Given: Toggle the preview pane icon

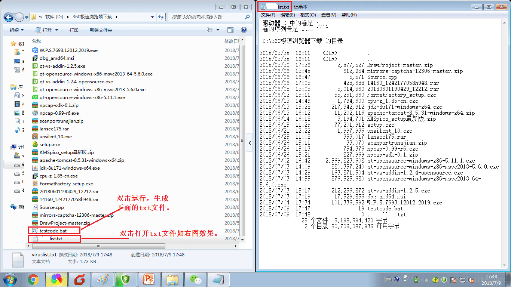Looking at the screenshot, I should pos(230,30).
